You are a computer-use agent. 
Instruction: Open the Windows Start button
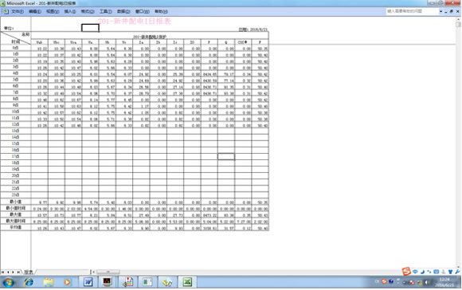tap(9, 282)
